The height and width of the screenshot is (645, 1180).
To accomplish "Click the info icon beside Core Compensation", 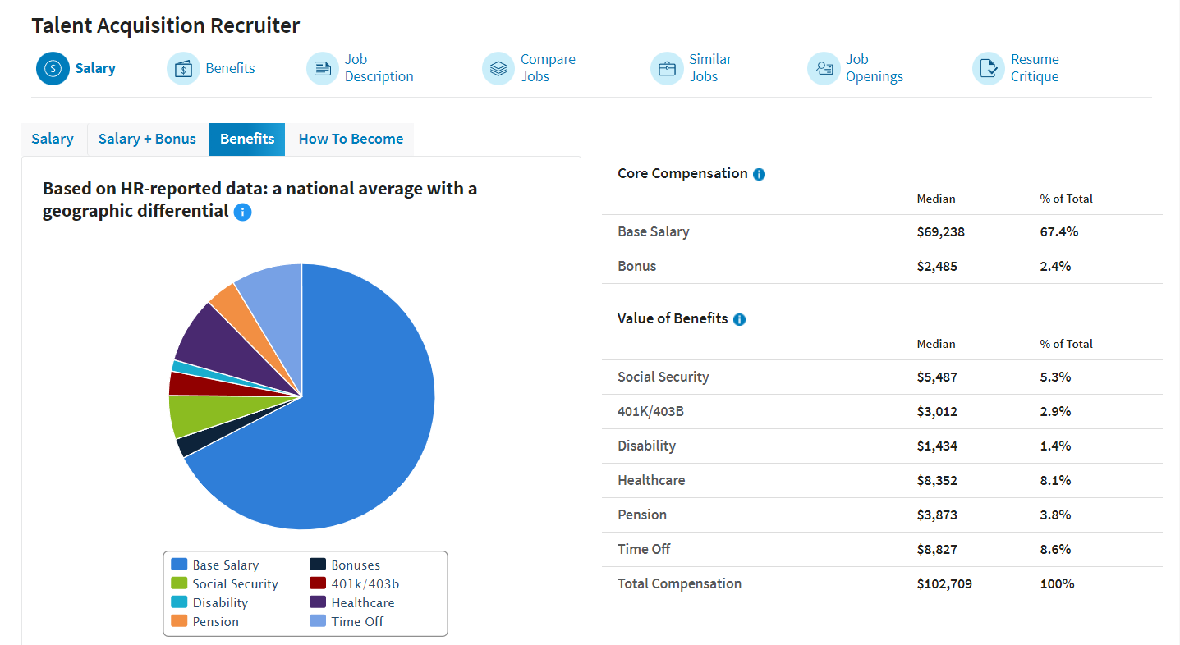I will (x=760, y=173).
